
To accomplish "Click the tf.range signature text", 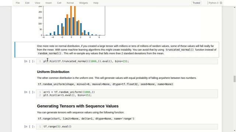I will pyautogui.click(x=86, y=119).
